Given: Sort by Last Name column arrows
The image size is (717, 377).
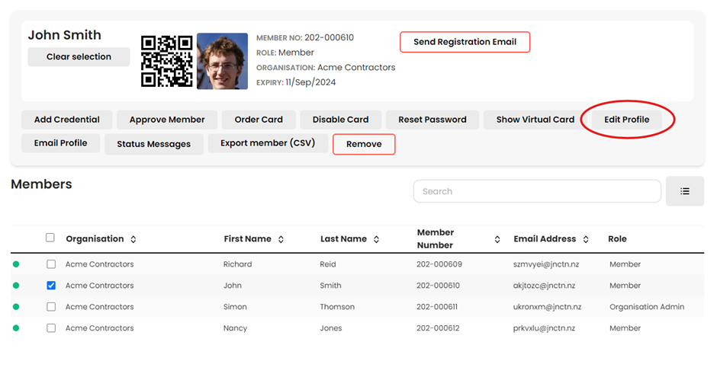Looking at the screenshot, I should pos(376,239).
